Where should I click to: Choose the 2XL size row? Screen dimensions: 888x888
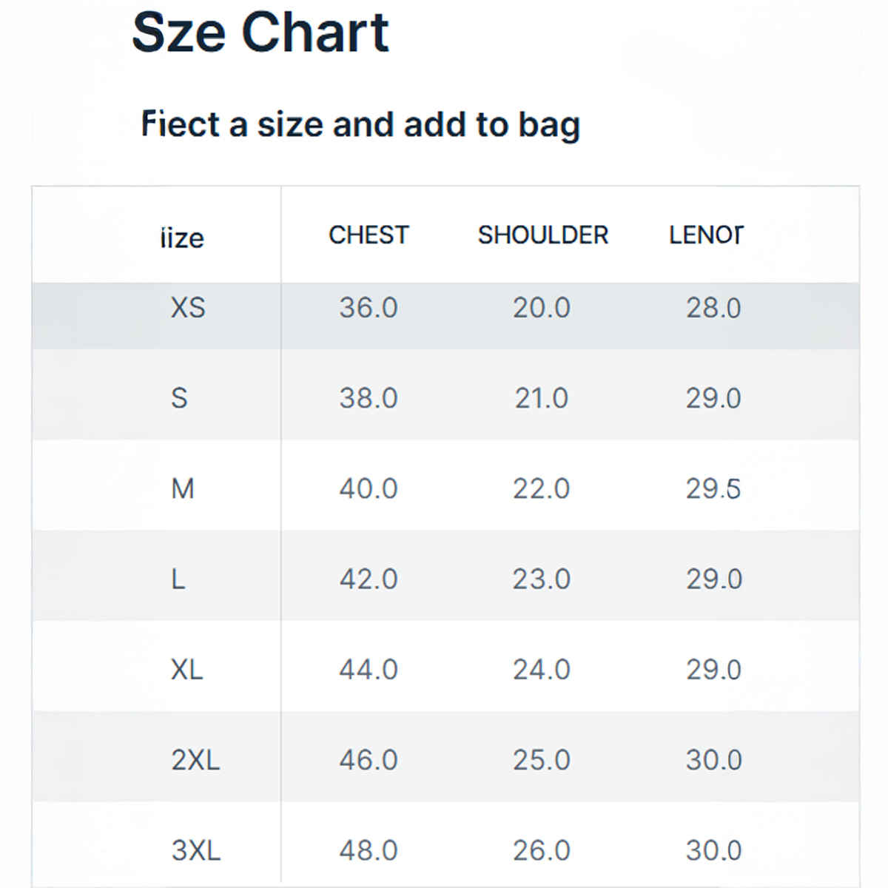(195, 760)
